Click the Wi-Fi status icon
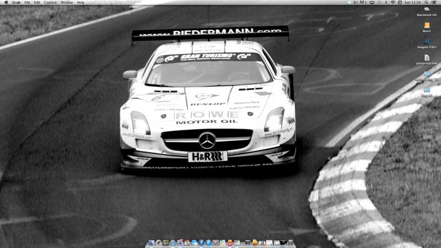The height and width of the screenshot is (248, 441). pyautogui.click(x=393, y=2)
